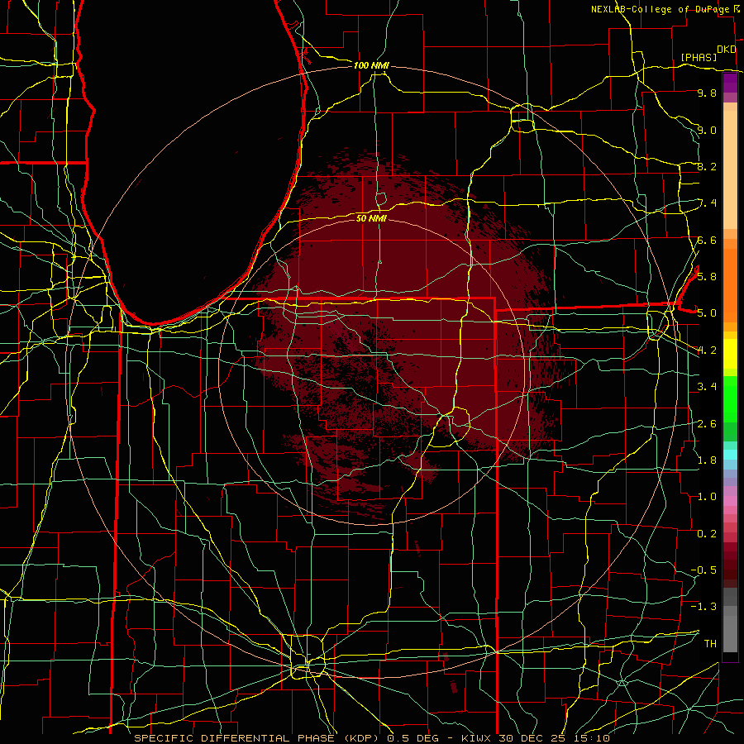Click the 15:10 timestamp text
Screen dimensions: 744x744
[x=594, y=738]
